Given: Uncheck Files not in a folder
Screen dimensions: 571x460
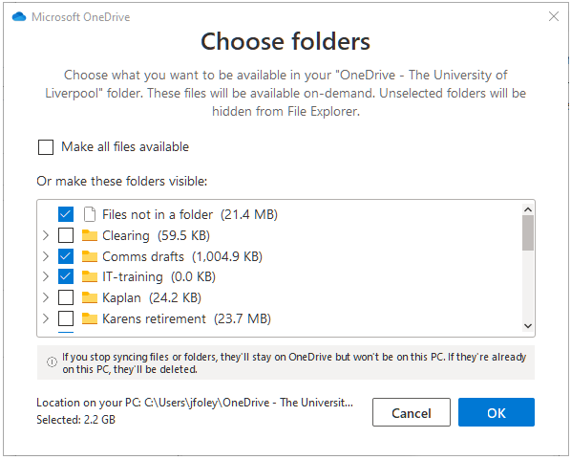Looking at the screenshot, I should pyautogui.click(x=66, y=214).
